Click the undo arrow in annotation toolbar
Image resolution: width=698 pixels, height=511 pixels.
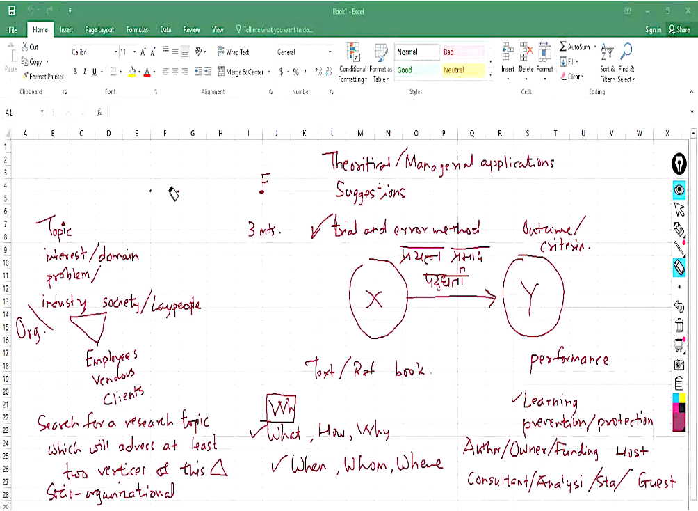point(679,306)
